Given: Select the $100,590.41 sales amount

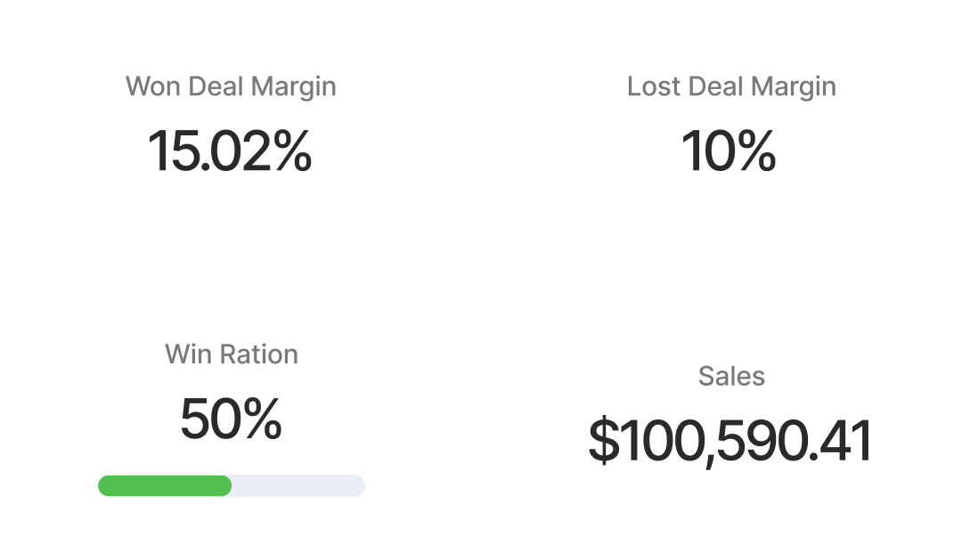Looking at the screenshot, I should (730, 442).
